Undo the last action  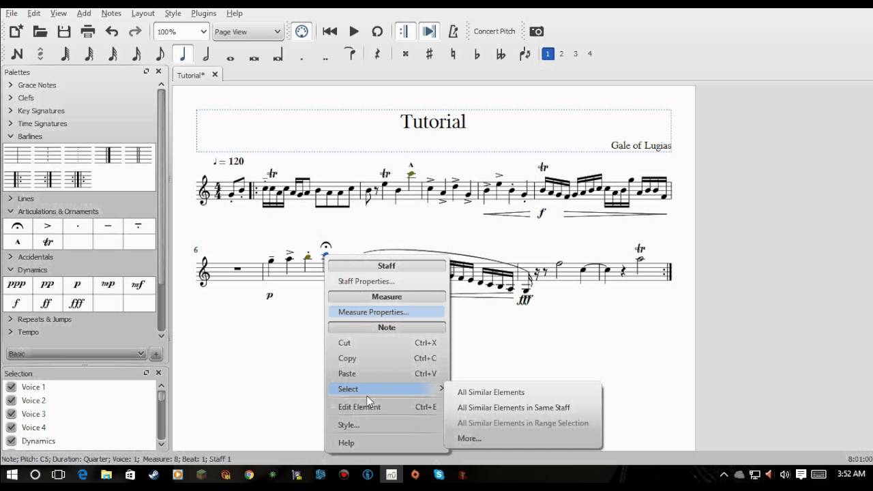[112, 31]
